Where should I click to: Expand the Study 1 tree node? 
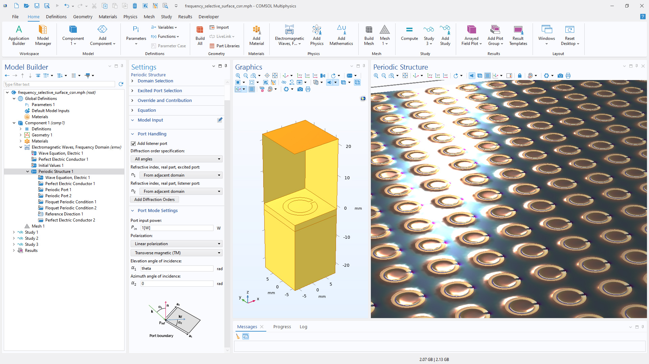pos(14,232)
